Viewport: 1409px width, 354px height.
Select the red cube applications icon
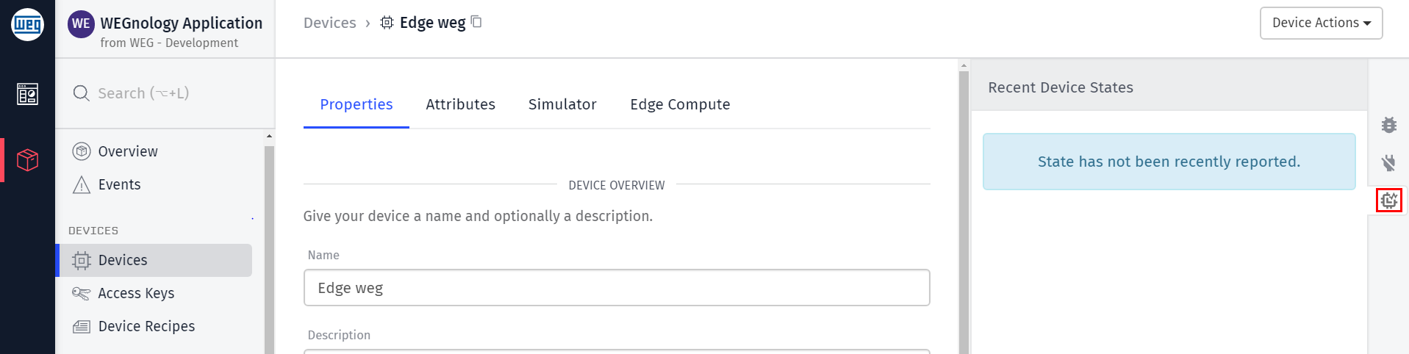click(28, 159)
